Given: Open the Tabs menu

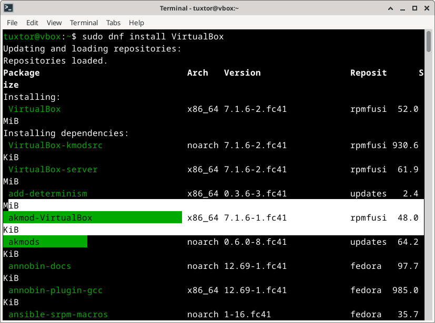Looking at the screenshot, I should [x=113, y=23].
